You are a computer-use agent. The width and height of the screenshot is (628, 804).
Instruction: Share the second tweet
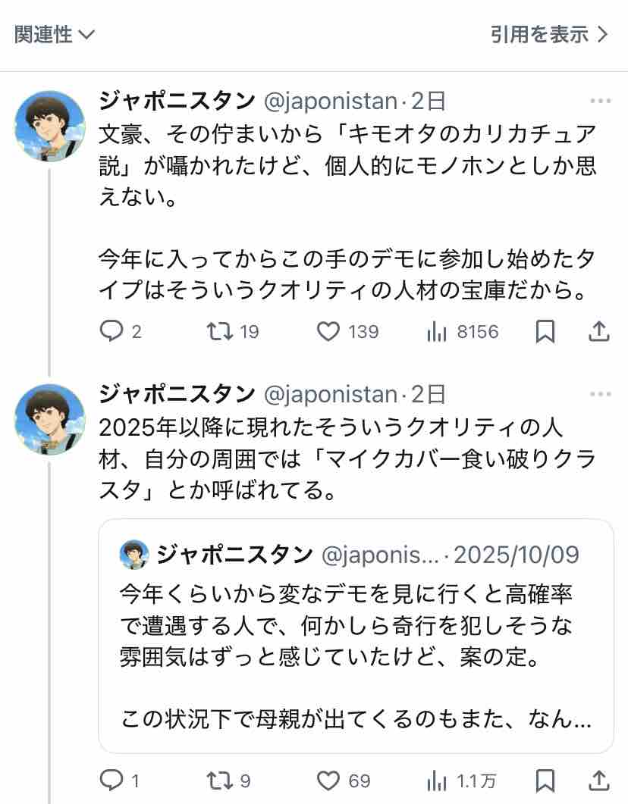tap(599, 780)
